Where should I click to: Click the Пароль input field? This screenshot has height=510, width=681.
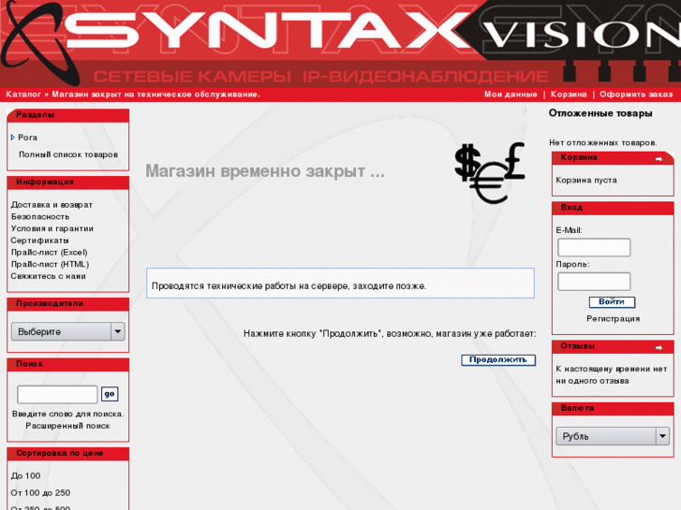[x=594, y=282]
